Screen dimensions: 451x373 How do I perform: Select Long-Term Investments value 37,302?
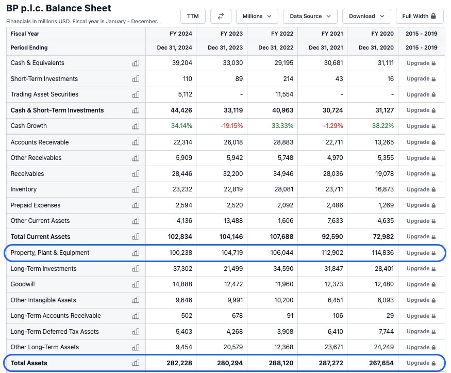(182, 268)
